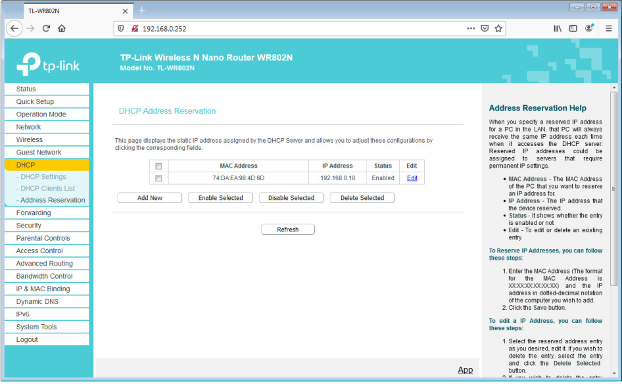Open System Tools menu

click(x=47, y=327)
